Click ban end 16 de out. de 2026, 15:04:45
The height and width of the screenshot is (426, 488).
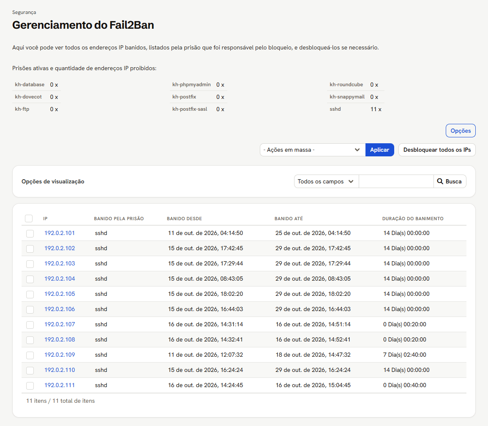313,385
